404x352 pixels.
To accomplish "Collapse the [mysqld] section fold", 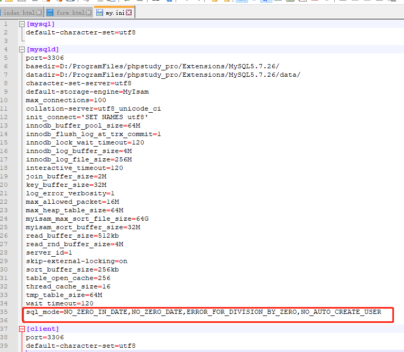I will [22, 50].
